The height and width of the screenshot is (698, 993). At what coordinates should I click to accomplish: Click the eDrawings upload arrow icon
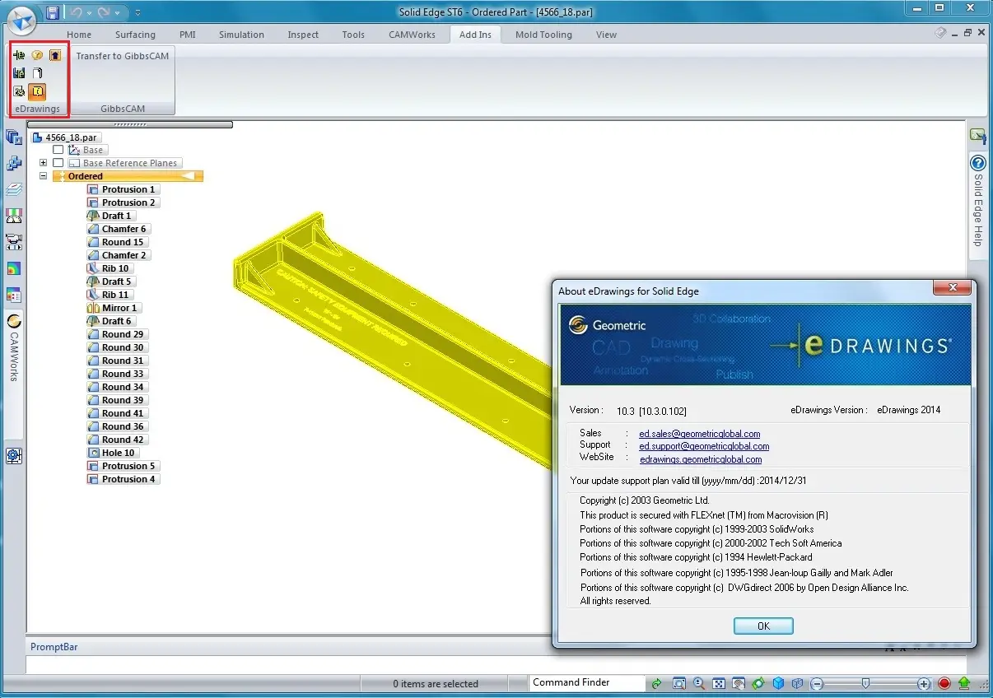[55, 55]
